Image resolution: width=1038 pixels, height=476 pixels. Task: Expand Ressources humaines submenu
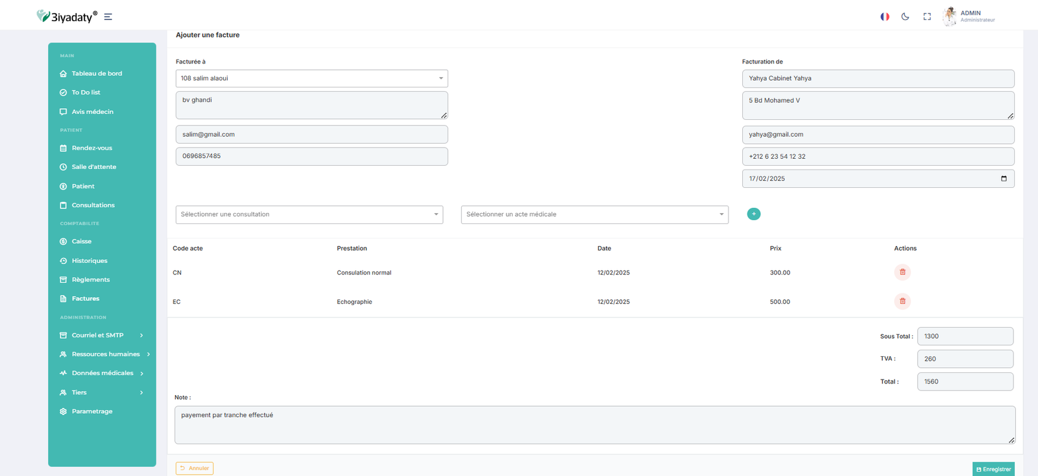[x=105, y=354]
